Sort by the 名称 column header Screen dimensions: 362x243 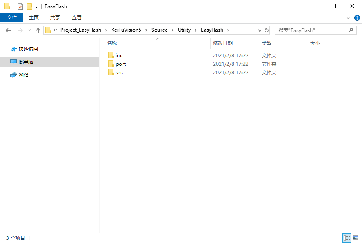coord(112,43)
